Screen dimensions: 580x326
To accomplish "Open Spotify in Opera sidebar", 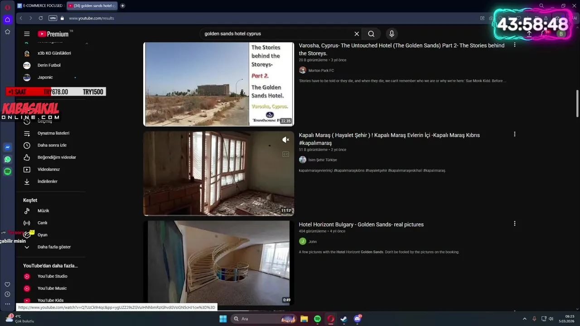I will coord(7,172).
